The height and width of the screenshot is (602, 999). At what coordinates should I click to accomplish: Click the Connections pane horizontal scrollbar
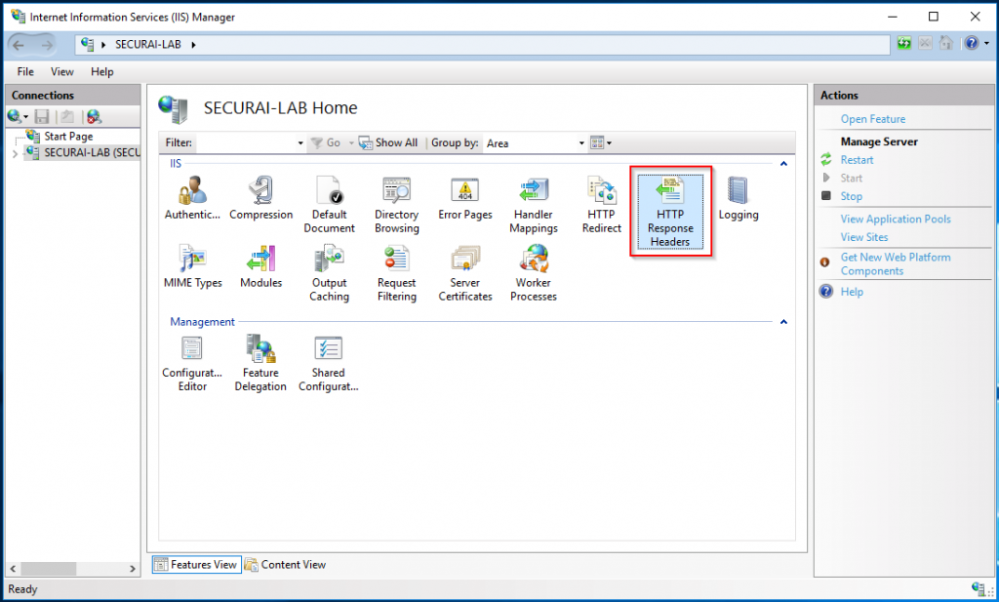click(48, 568)
